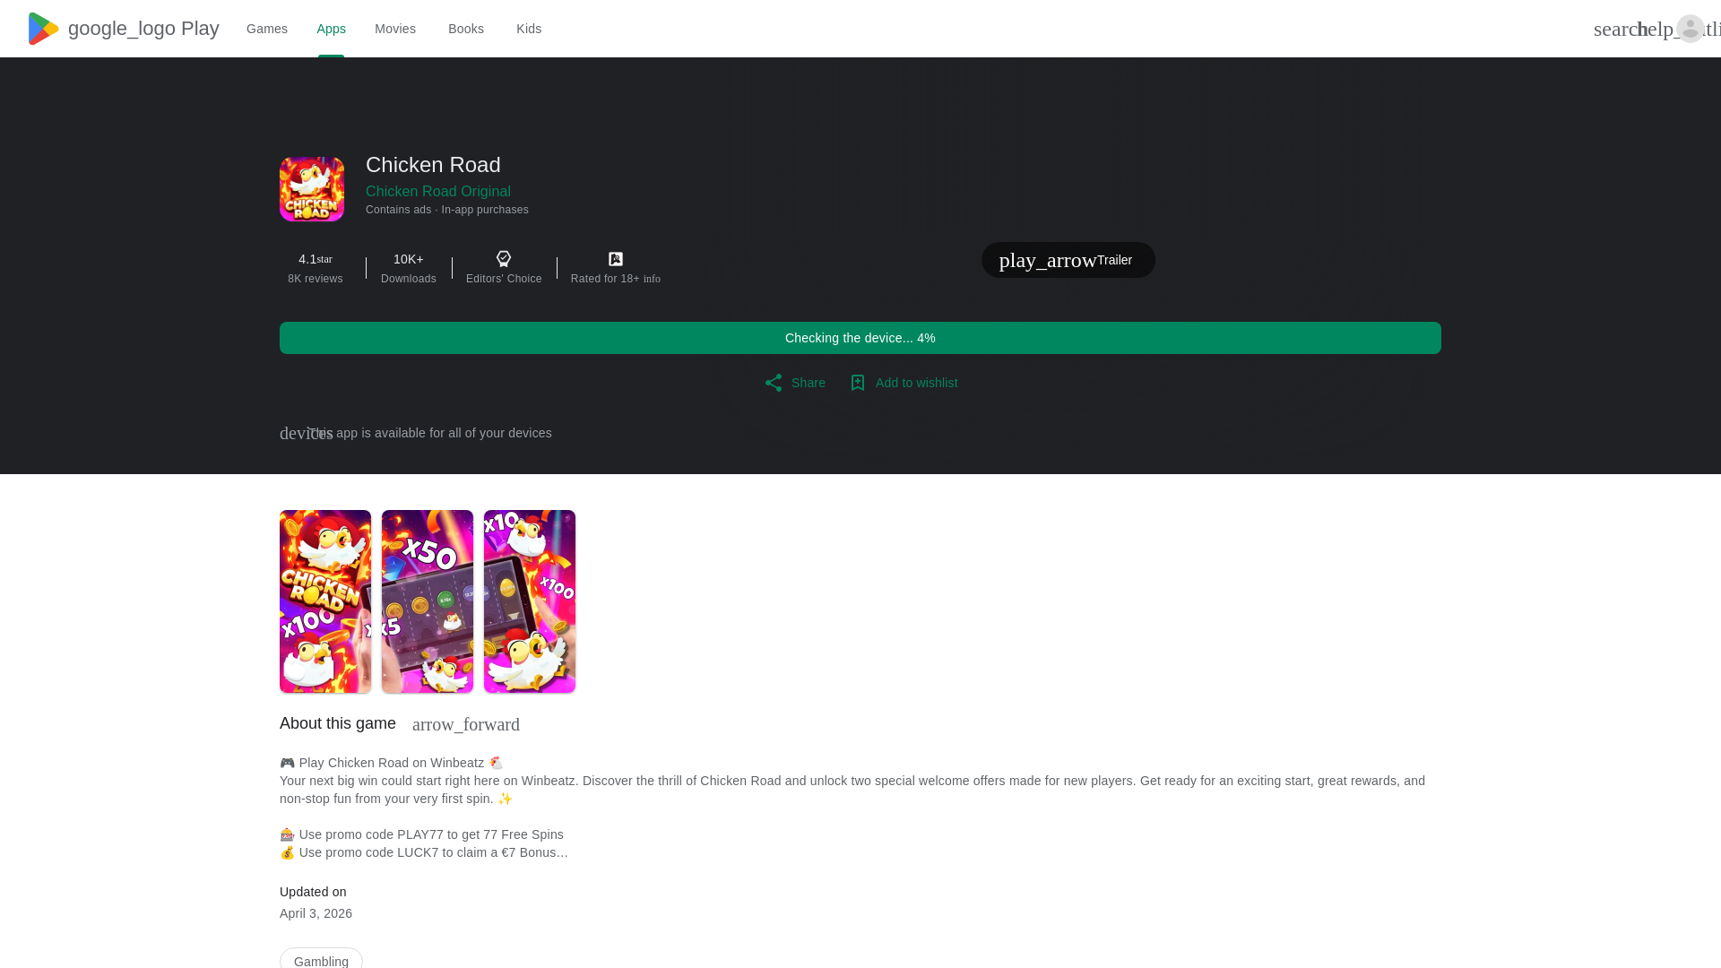Click the April 3, 2026 date
Image resolution: width=1721 pixels, height=968 pixels.
coord(316,913)
